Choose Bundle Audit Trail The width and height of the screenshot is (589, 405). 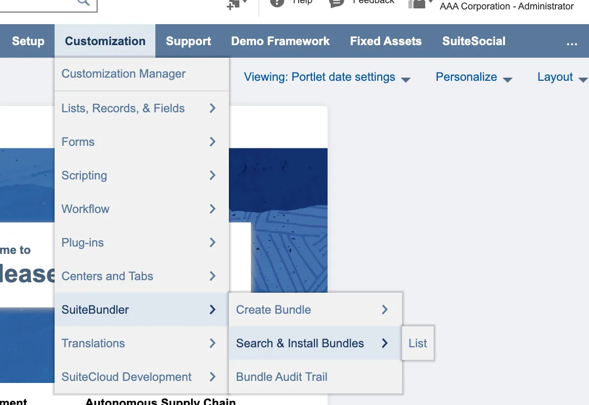pos(282,377)
